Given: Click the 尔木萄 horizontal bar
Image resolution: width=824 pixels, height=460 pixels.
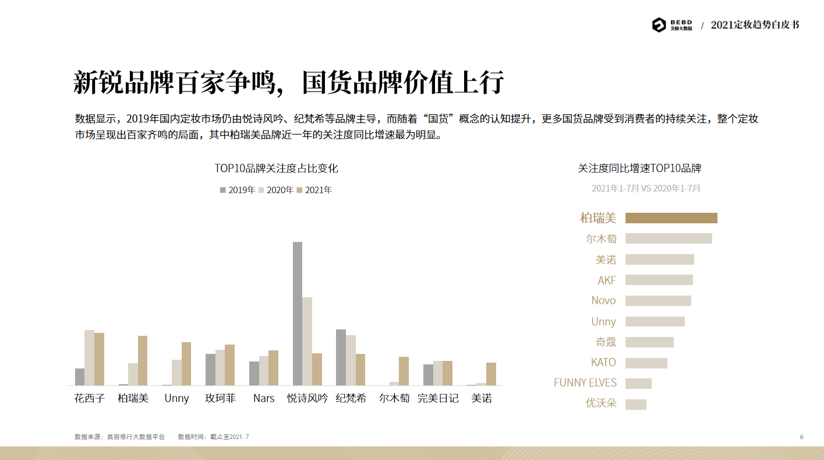Looking at the screenshot, I should pos(669,238).
